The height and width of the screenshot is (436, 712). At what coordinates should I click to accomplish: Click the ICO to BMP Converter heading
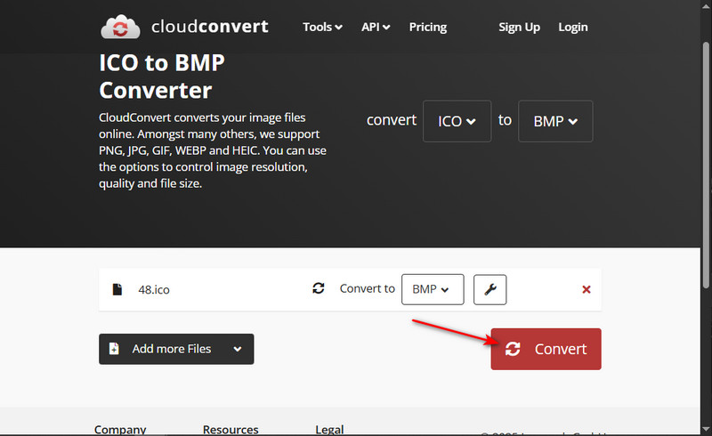162,77
